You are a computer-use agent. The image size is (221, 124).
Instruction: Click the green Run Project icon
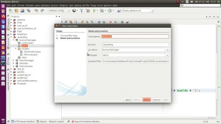94,11
